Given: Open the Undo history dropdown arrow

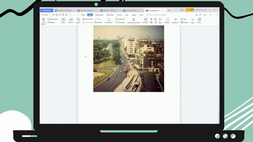Looking at the screenshot, I should coord(72,15).
